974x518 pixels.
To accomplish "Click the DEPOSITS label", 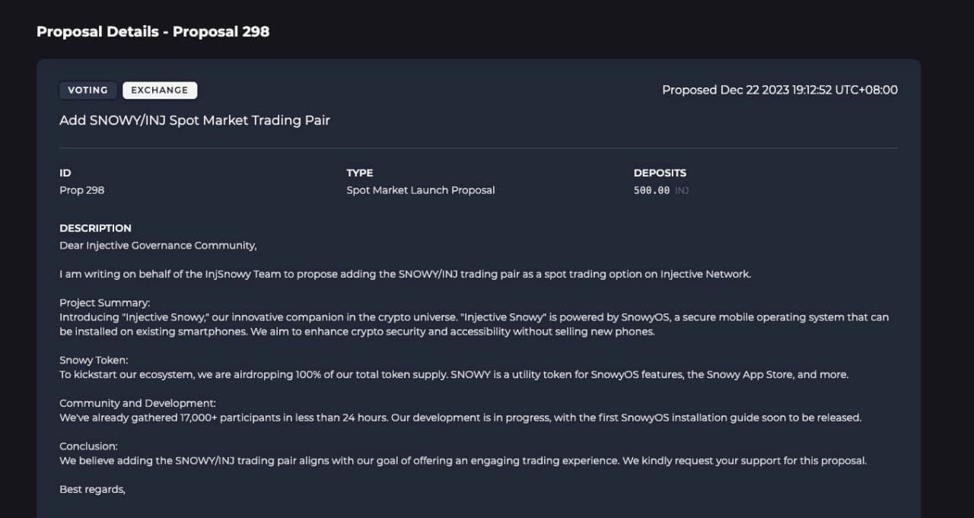I will point(660,173).
